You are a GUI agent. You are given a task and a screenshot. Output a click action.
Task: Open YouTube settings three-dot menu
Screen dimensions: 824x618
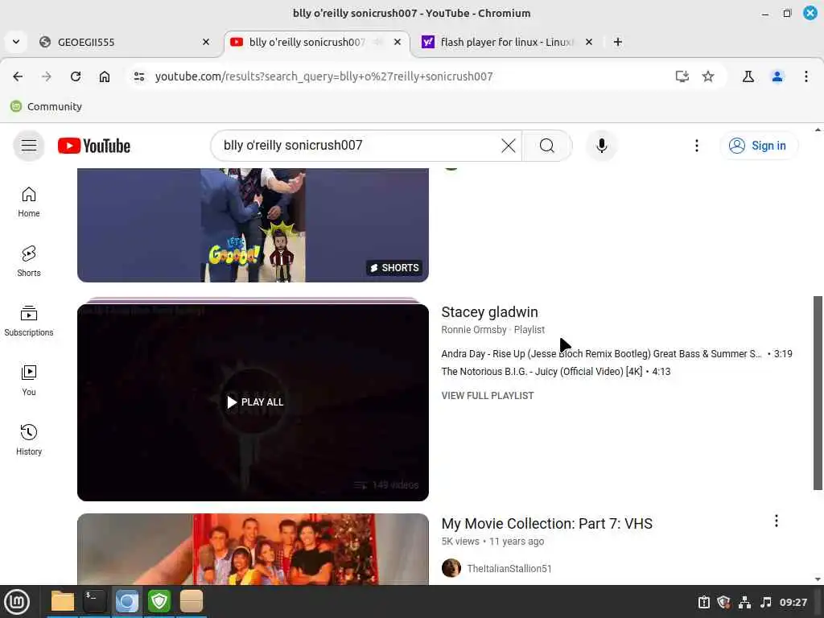click(x=697, y=146)
